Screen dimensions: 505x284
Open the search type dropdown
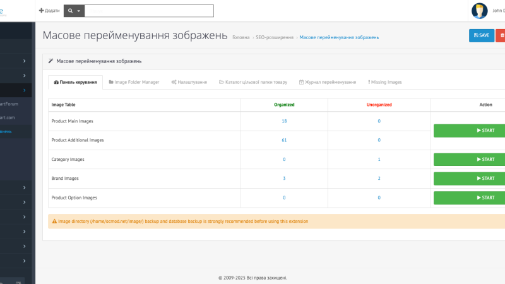(x=74, y=11)
